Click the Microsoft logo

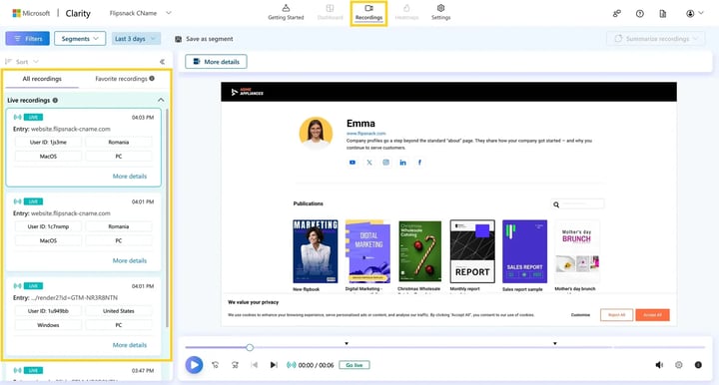point(31,13)
